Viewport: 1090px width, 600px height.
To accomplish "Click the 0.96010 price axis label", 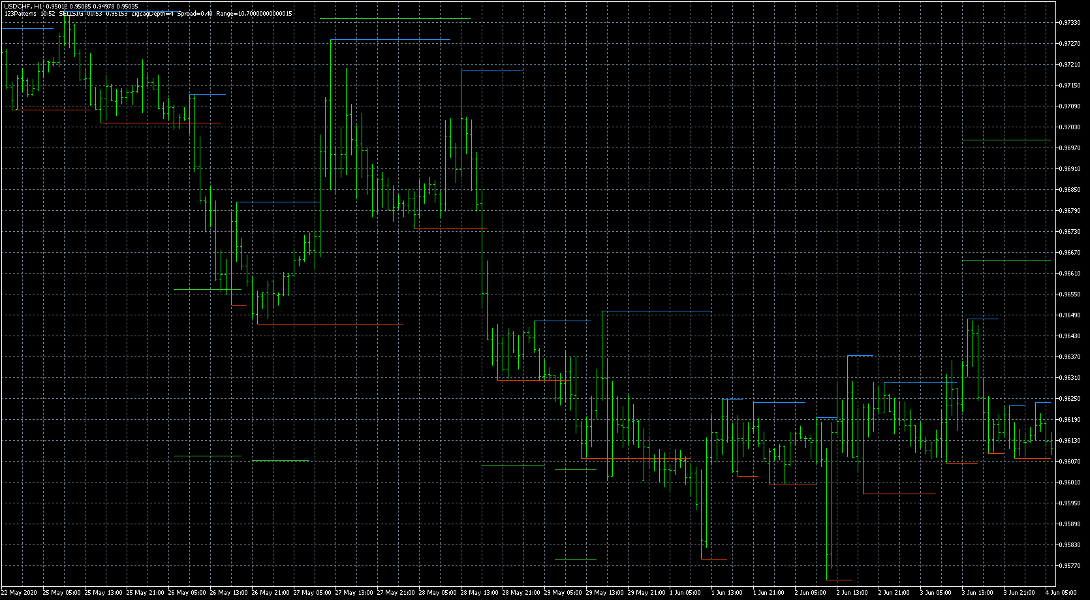I will point(1071,482).
